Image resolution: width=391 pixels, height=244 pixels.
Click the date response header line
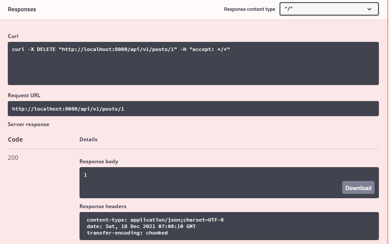coord(141,226)
